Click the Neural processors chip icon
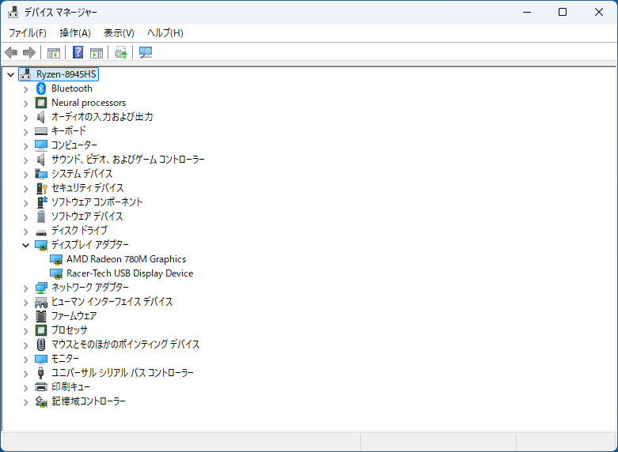Viewport: 618px width, 452px height. tap(41, 103)
